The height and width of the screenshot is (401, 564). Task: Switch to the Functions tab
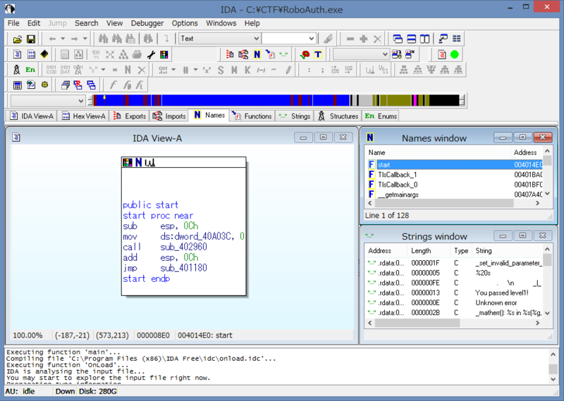click(x=252, y=116)
